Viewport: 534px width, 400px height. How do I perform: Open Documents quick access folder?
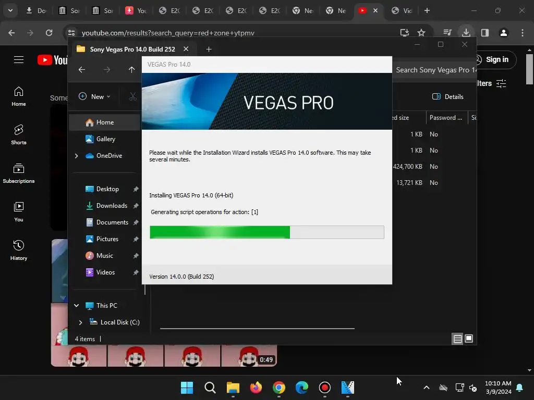click(x=107, y=222)
